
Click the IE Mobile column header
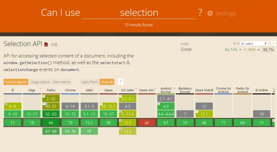262,90
